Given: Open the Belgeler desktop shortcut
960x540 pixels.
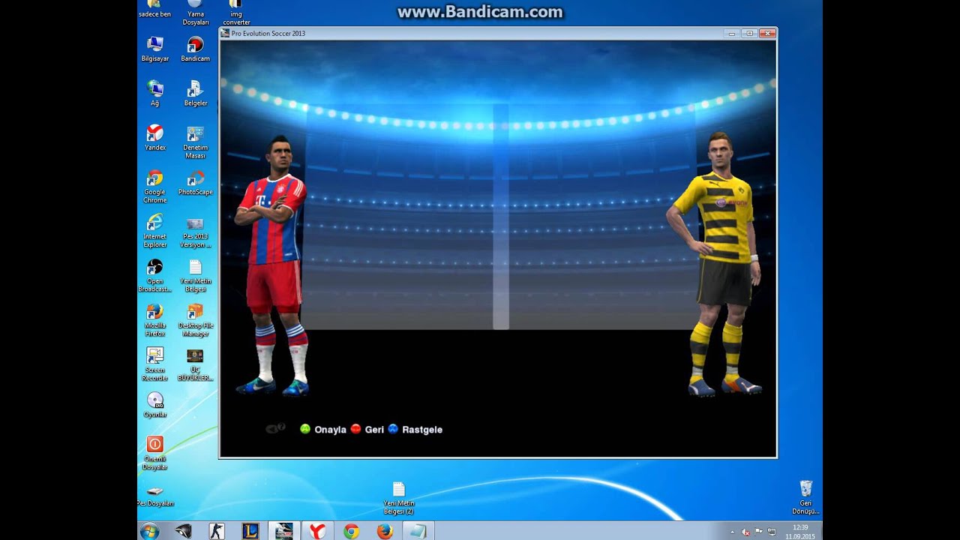Looking at the screenshot, I should [196, 93].
